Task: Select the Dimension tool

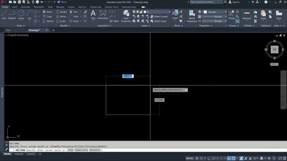Action: 103,15
